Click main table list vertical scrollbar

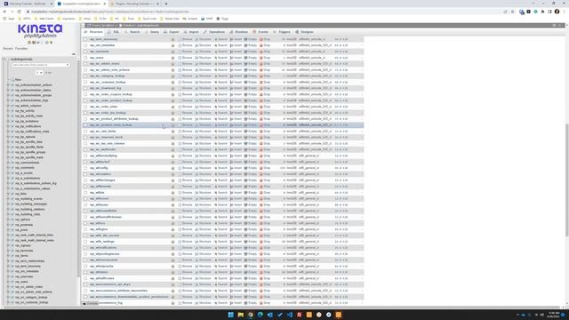(x=567, y=180)
